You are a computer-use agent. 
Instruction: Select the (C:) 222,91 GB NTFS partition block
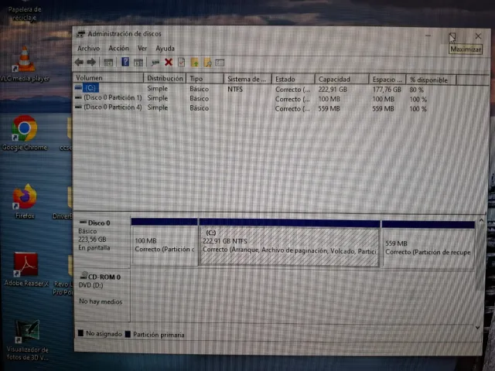(289, 243)
